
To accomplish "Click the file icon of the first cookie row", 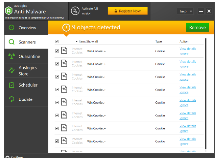I will point(64,51).
